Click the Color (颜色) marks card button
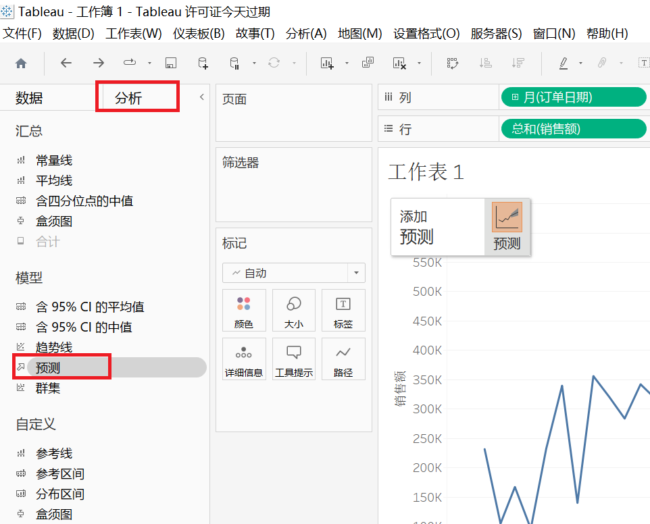The image size is (650, 524). [244, 311]
